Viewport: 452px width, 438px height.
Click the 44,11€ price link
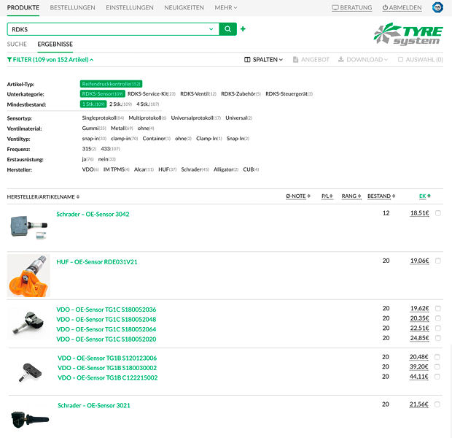[x=419, y=377]
